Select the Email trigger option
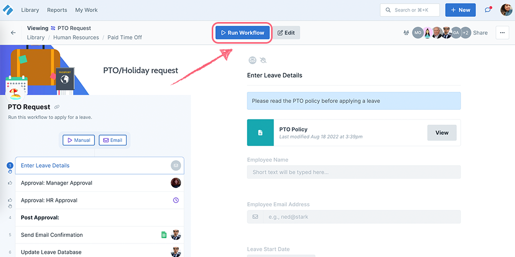Viewport: 515px width, 257px height. point(113,140)
